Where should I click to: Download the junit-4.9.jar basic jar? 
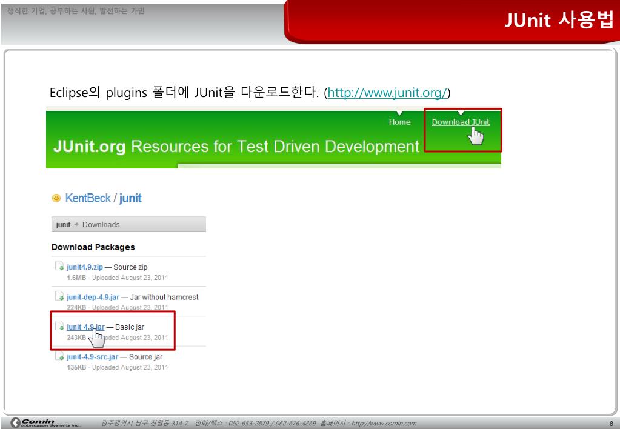(x=86, y=327)
